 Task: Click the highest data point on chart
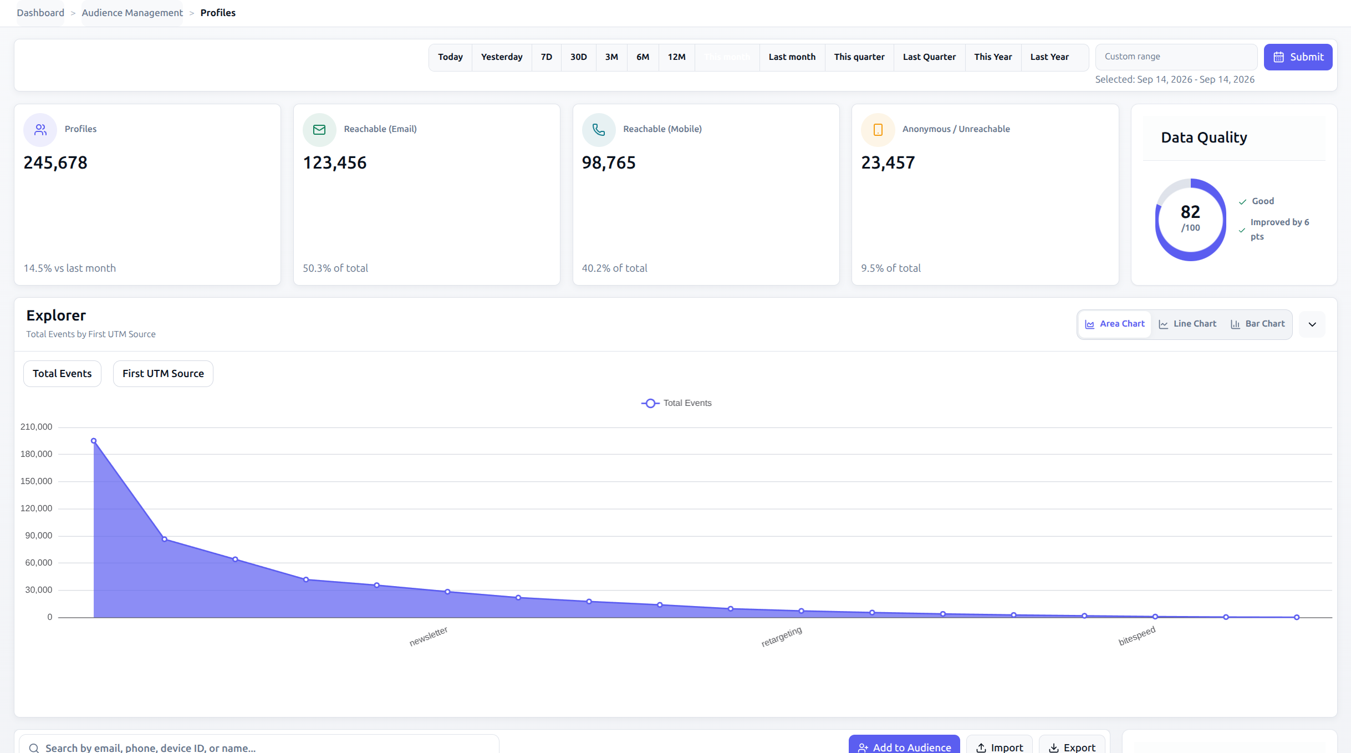pos(94,441)
